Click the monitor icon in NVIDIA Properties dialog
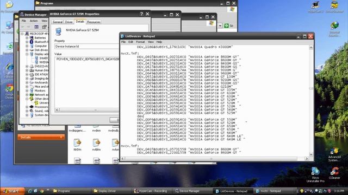The width and height of the screenshot is (348, 195). pyautogui.click(x=58, y=31)
